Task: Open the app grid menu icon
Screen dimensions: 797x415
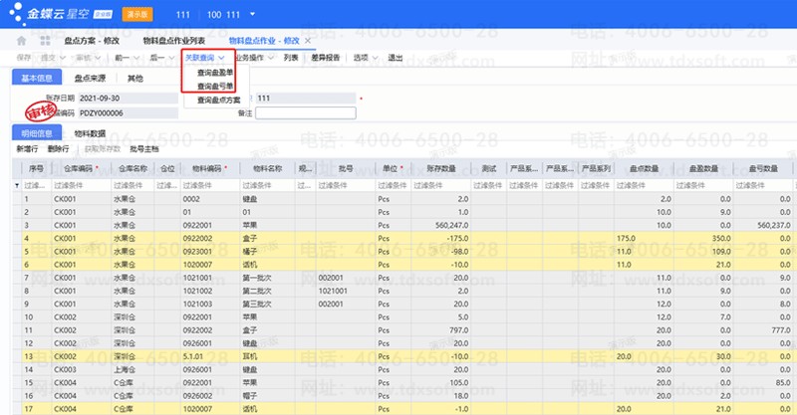Action: (45, 40)
